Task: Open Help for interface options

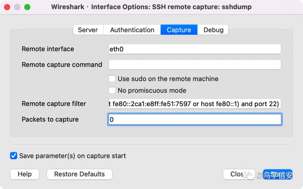Action: (25, 174)
